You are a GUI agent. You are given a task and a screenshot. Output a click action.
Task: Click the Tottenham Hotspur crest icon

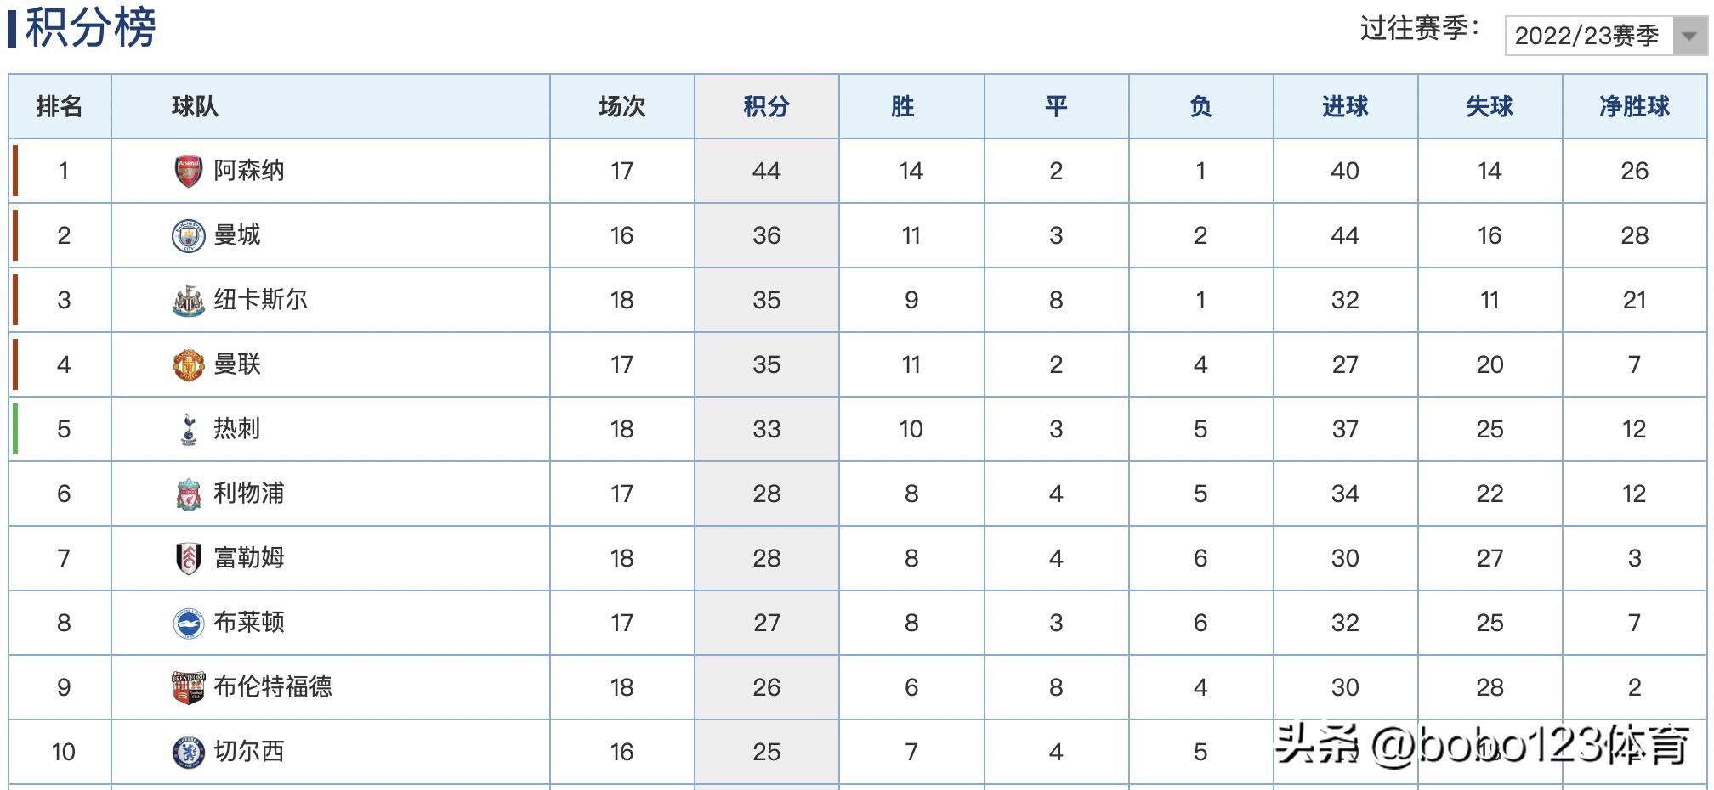pos(189,429)
